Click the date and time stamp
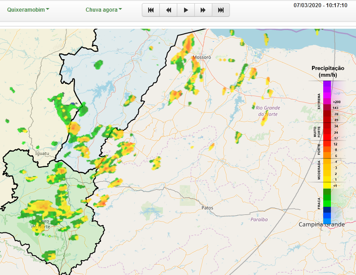Image resolution: width=356 pixels, height=275 pixels. (320, 5)
